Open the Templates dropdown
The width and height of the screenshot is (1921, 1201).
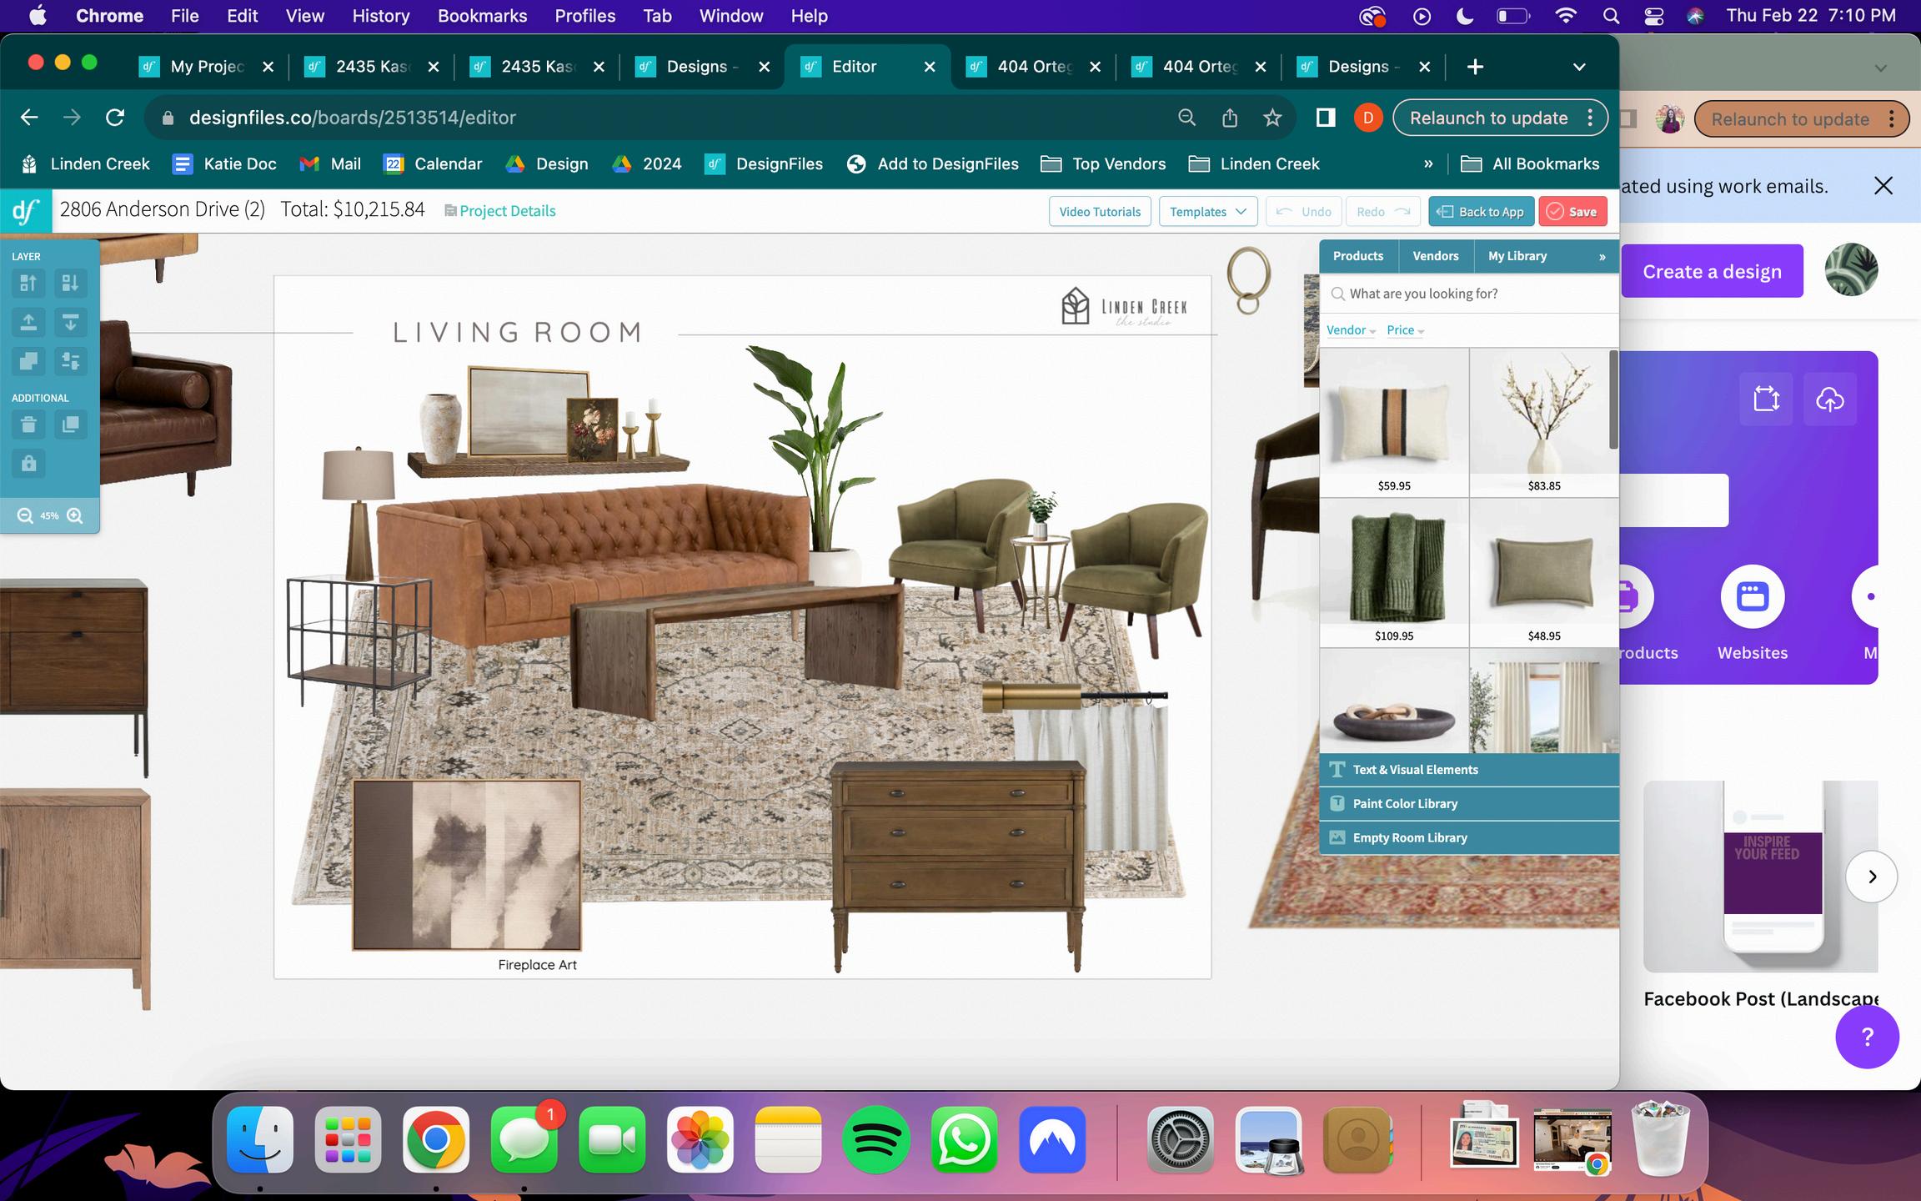(x=1207, y=212)
